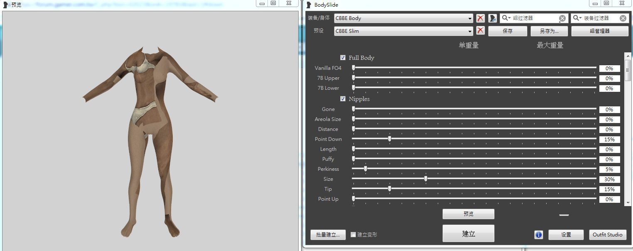Viewport: 633px width, 251px height.
Task: Open the blue info about icon
Action: tap(539, 235)
